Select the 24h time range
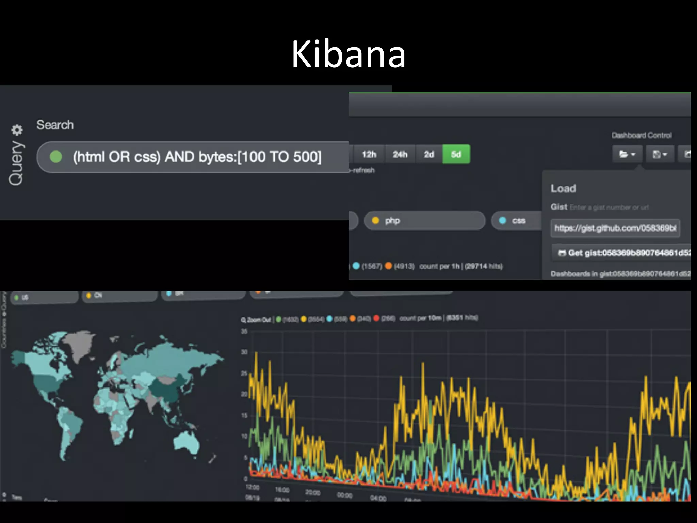Screen dimensions: 697x523 click(x=400, y=154)
